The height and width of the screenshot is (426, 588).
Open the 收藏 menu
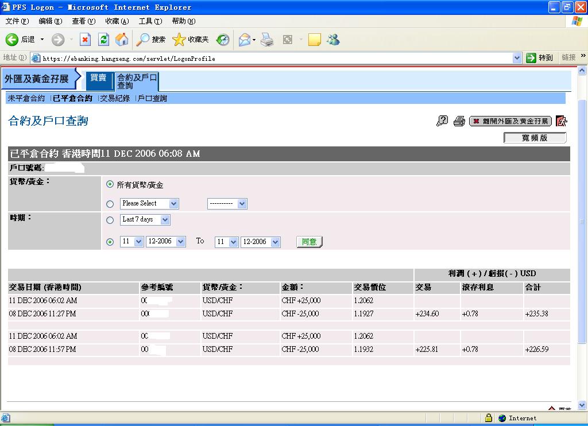(117, 21)
